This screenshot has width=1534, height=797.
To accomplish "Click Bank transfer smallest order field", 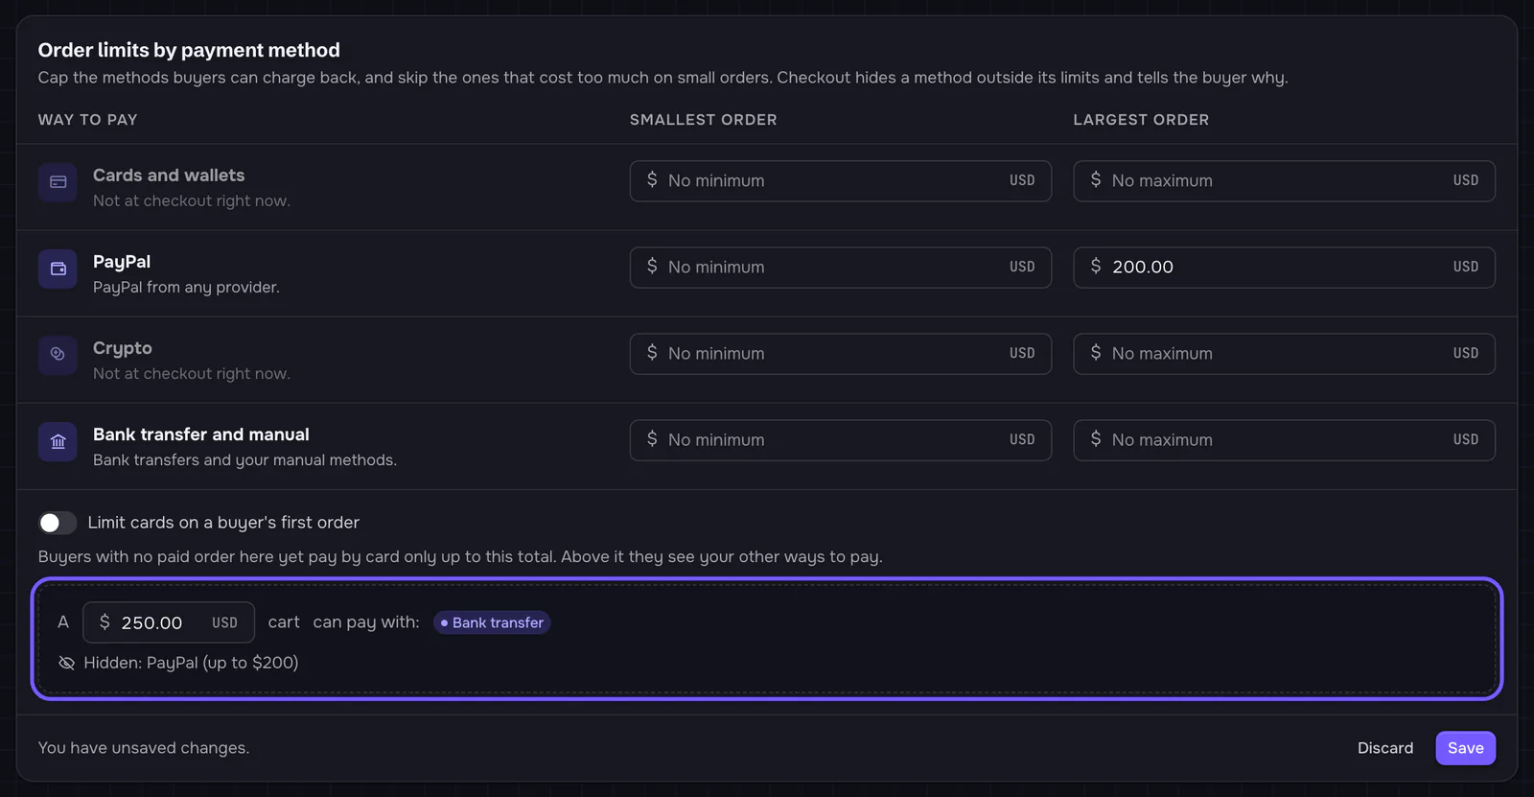I will click(840, 439).
